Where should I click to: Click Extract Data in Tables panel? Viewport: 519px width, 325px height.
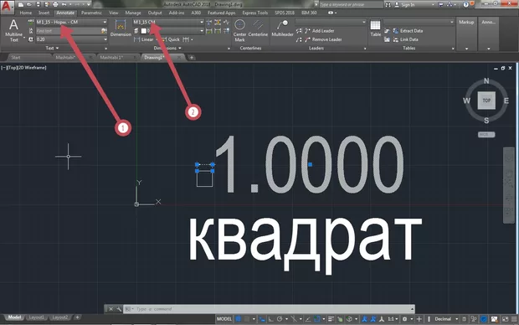(408, 31)
